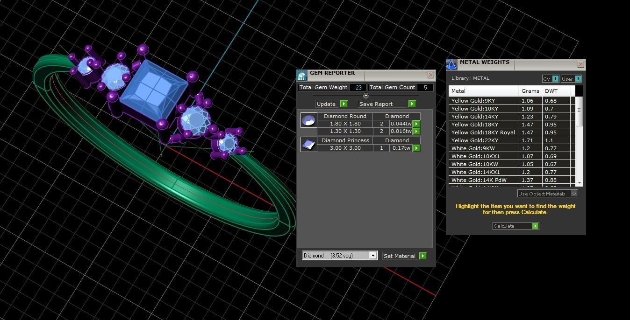Click green arrow beside 0.016tw

click(416, 132)
